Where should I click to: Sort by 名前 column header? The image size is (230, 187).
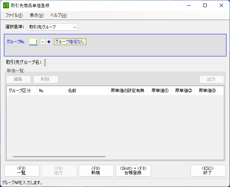tap(87, 91)
